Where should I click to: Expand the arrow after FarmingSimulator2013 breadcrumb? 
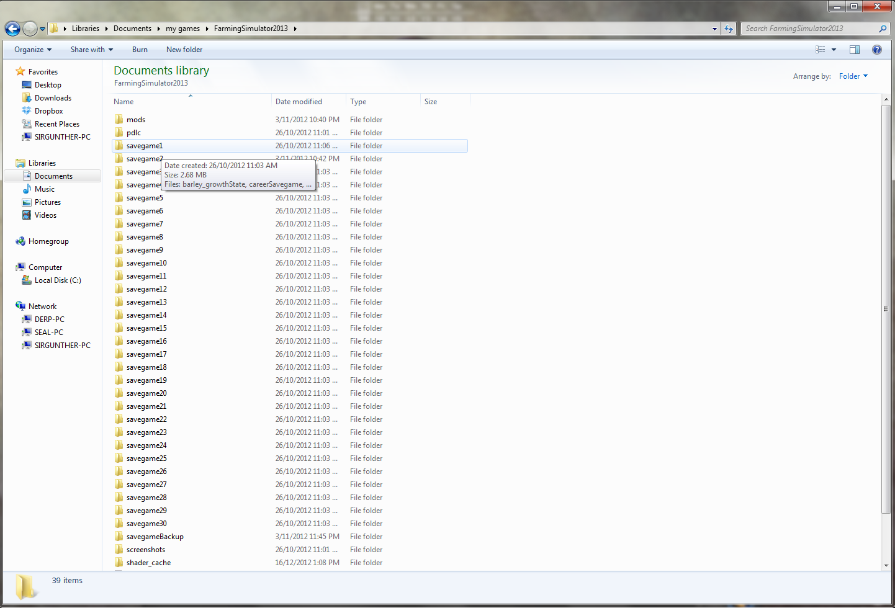point(295,29)
